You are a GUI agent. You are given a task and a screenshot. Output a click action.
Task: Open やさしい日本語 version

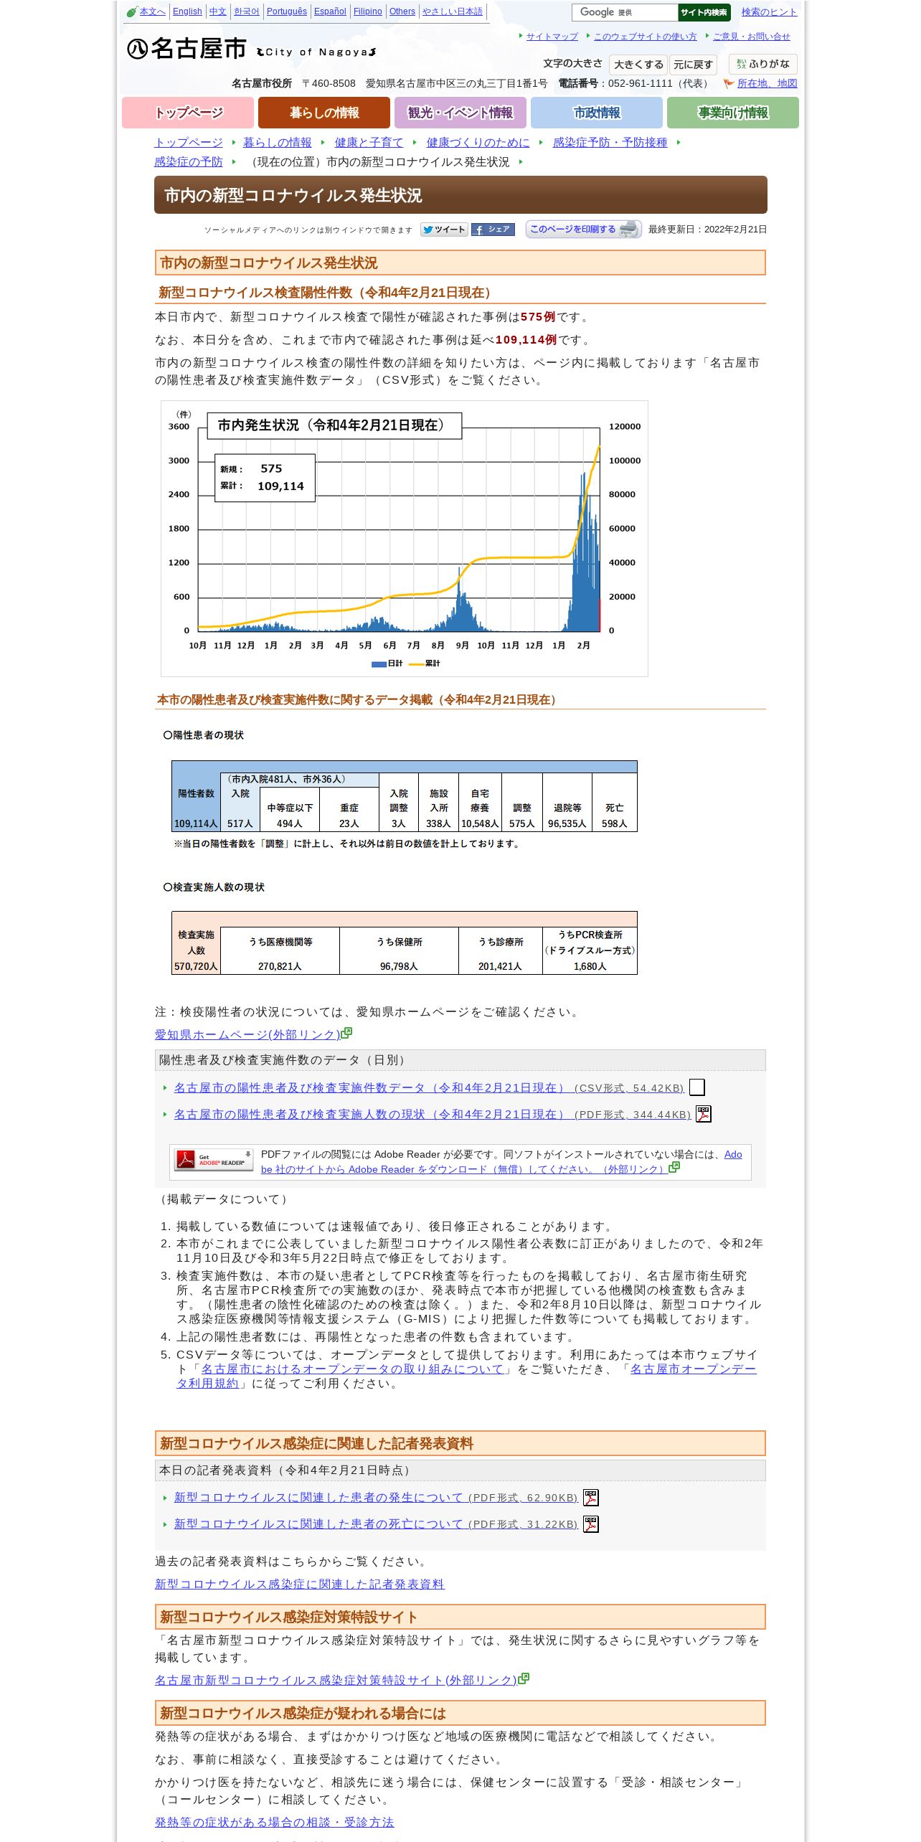pyautogui.click(x=453, y=11)
